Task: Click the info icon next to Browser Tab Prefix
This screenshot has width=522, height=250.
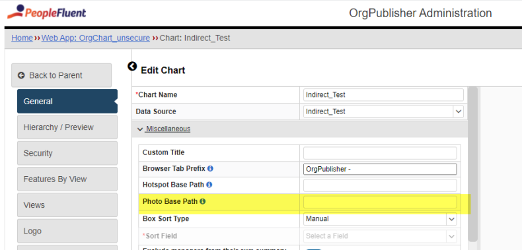Action: tap(210, 169)
